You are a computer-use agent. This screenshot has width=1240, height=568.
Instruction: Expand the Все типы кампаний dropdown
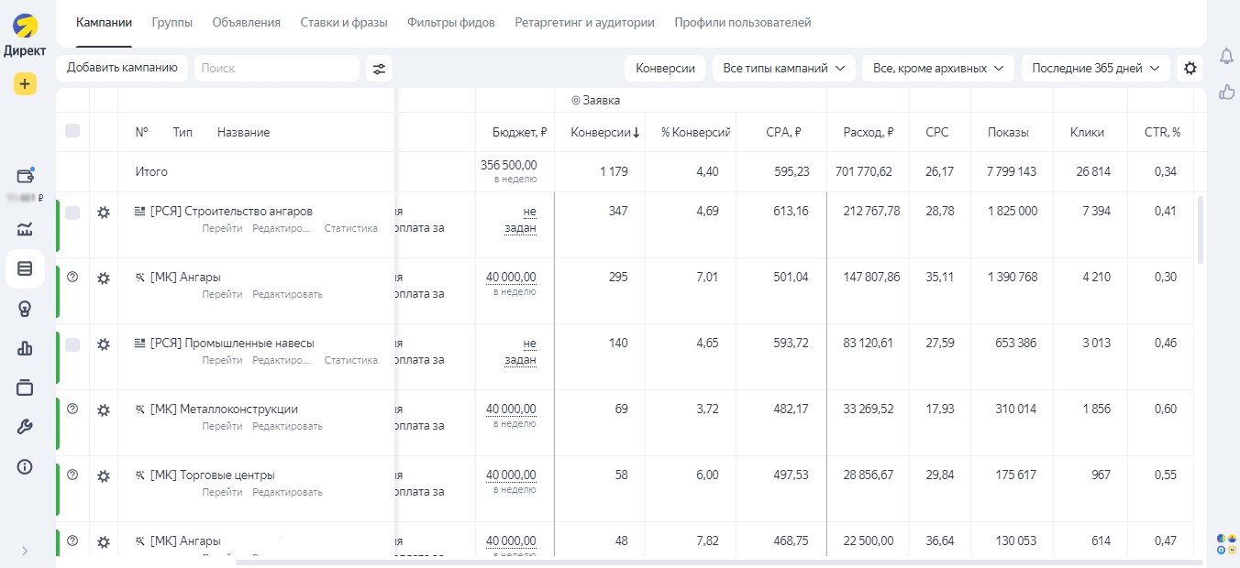click(783, 68)
